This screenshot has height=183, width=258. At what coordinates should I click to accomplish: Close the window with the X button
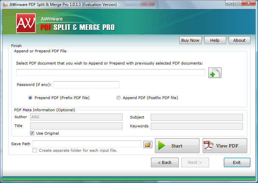click(248, 3)
